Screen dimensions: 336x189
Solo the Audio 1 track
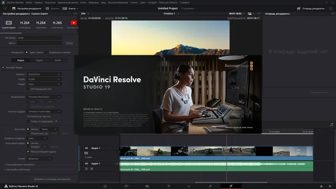click(87, 169)
